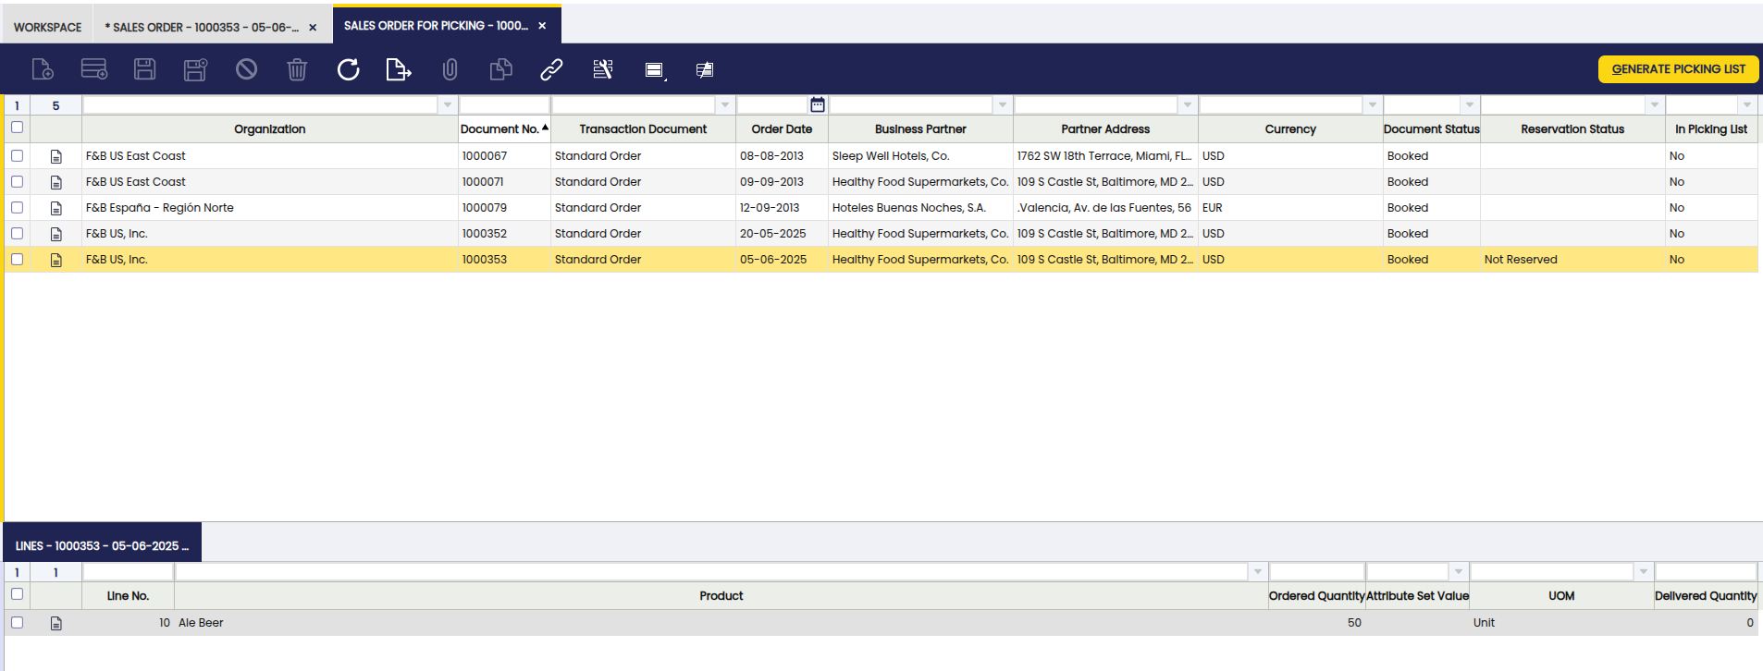Expand the Organization filter dropdown
The image size is (1763, 671).
tap(448, 105)
